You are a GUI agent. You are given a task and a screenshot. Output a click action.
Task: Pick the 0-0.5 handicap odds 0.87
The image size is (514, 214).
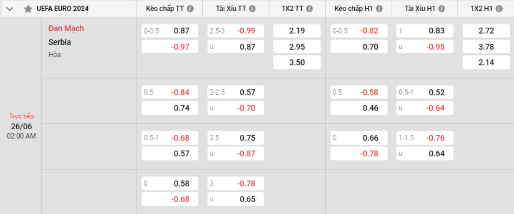tap(170, 31)
